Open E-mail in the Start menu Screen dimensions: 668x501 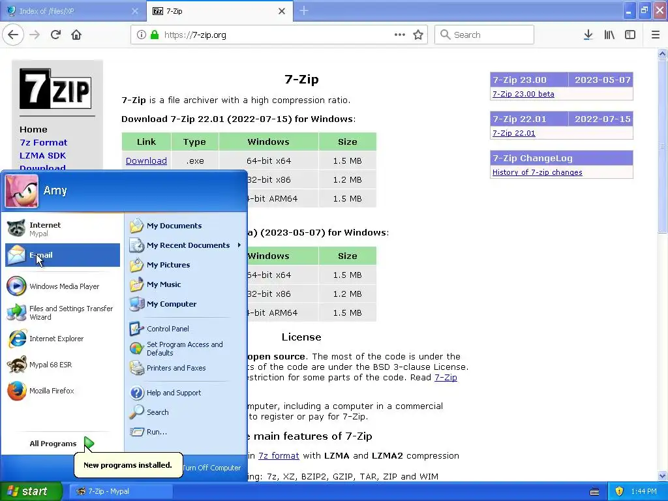(x=63, y=255)
